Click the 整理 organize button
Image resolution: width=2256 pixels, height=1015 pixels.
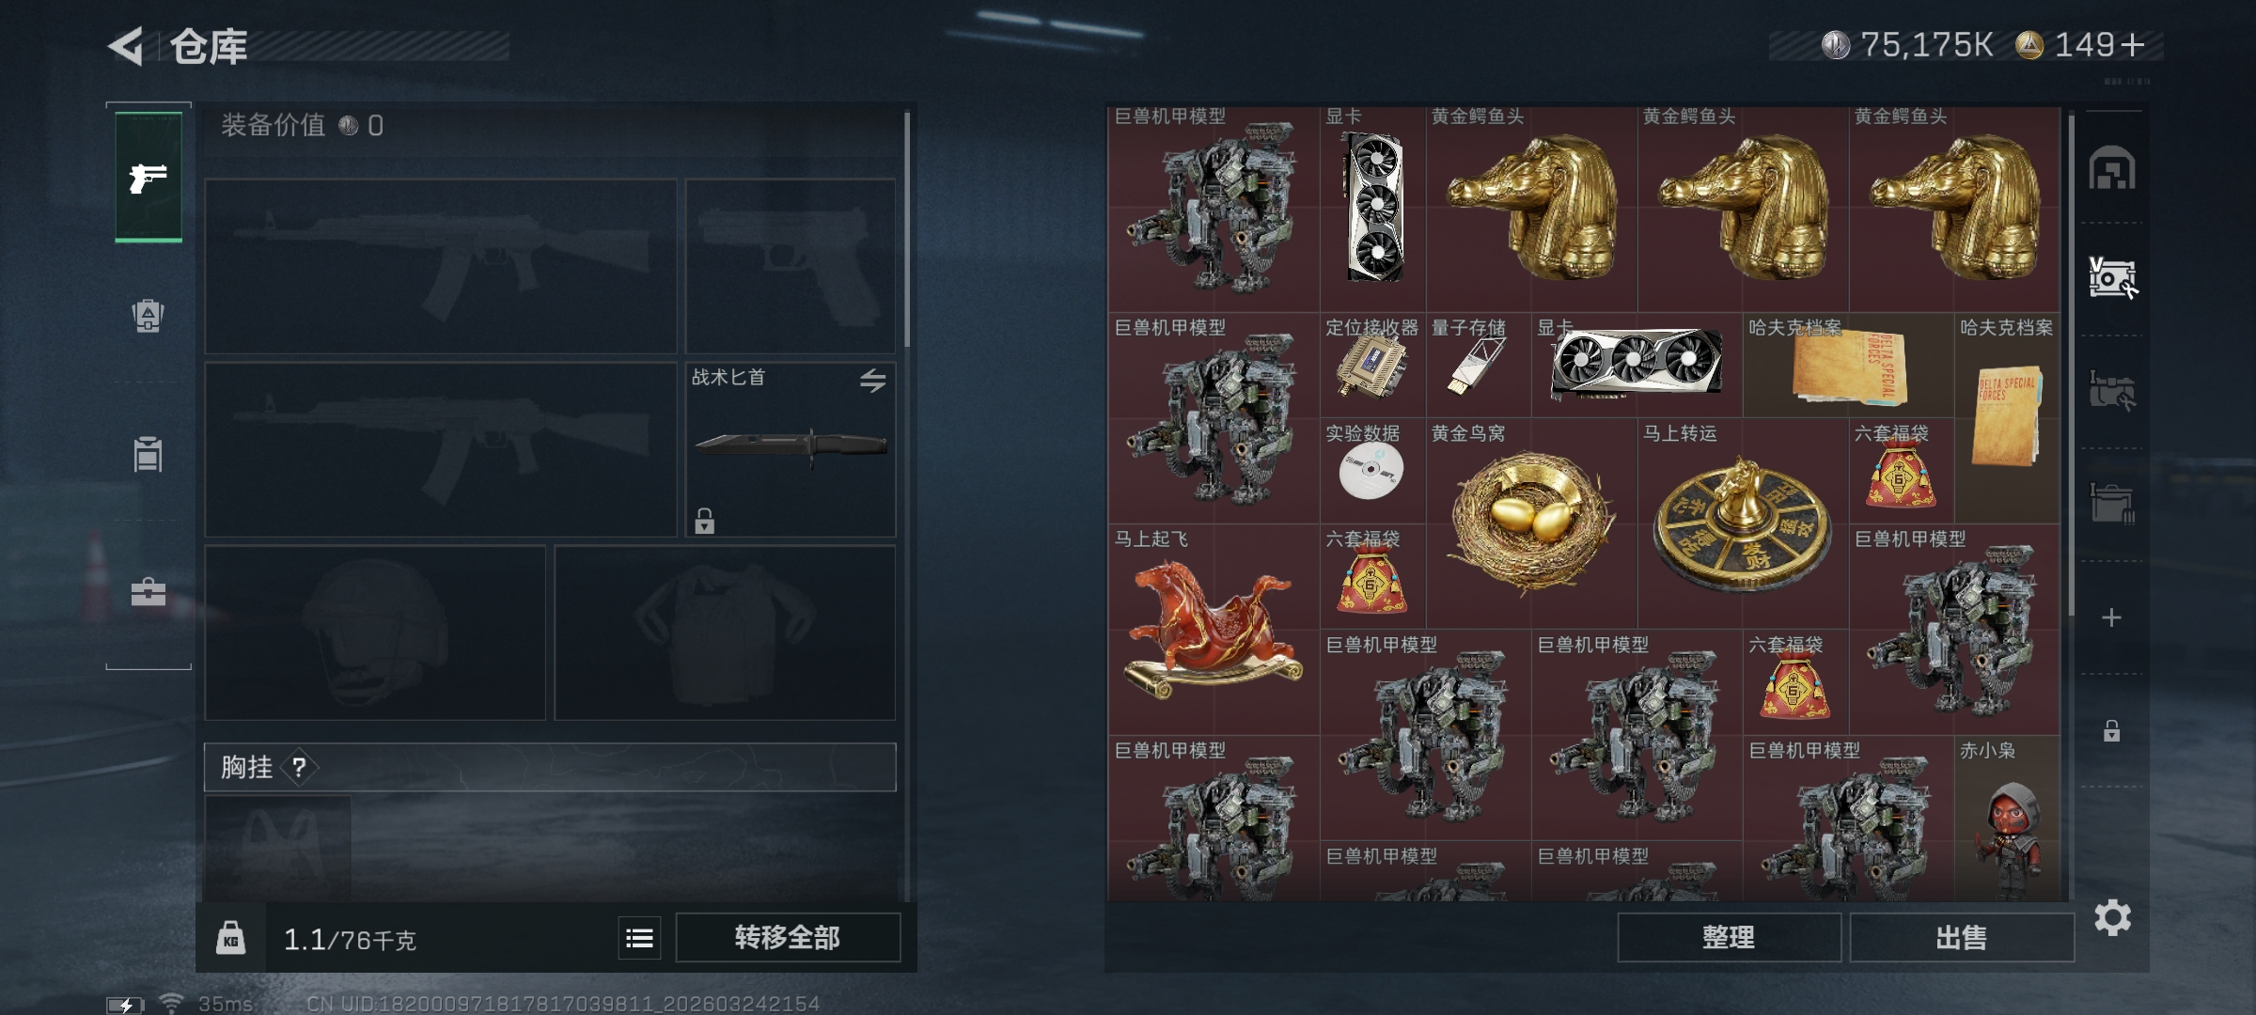coord(1729,937)
